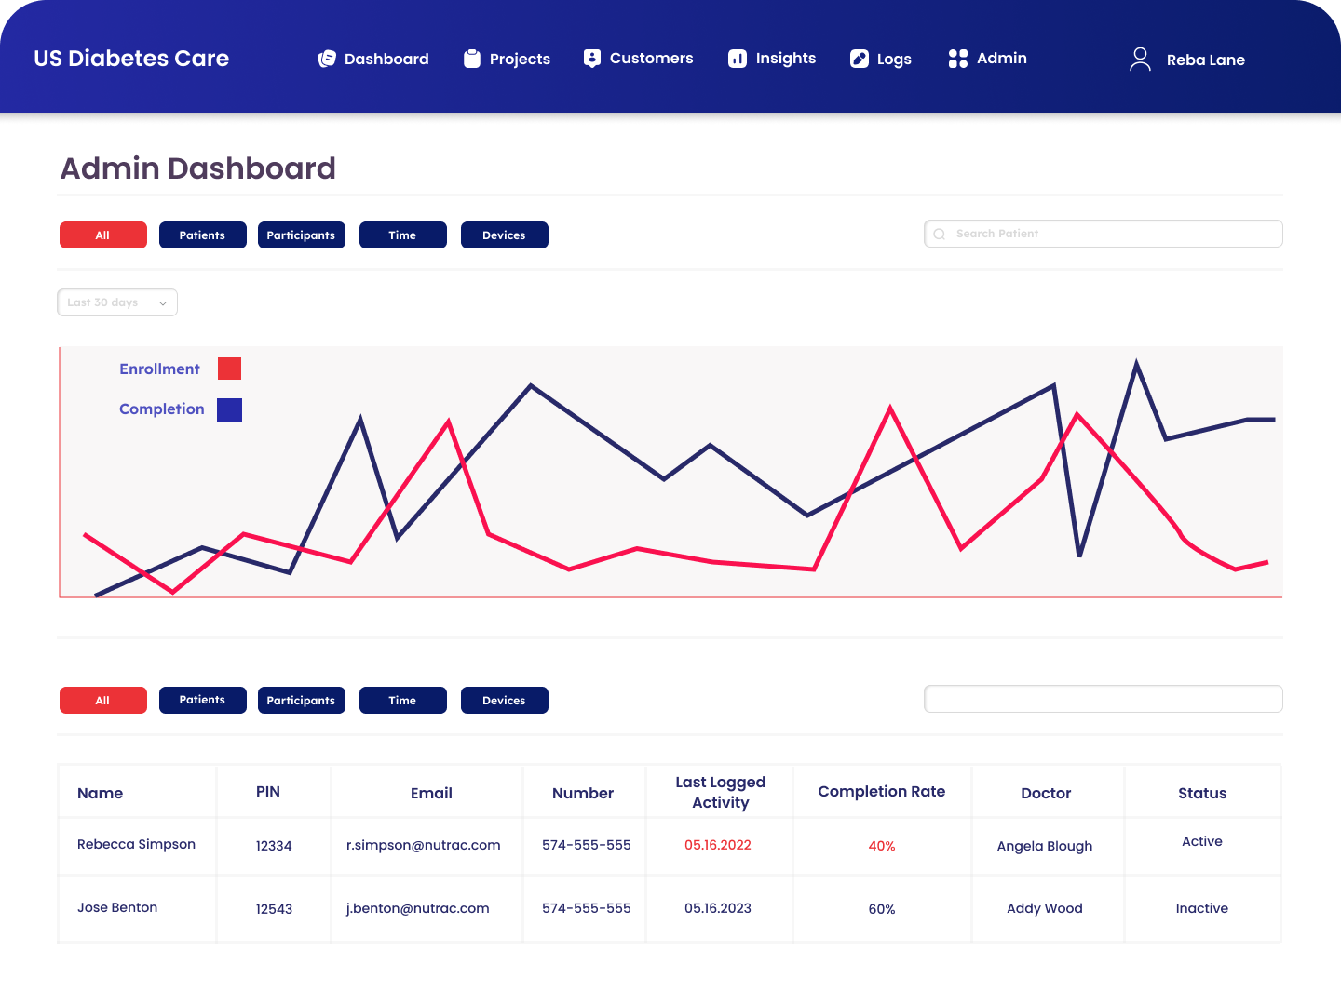This screenshot has width=1341, height=1005.
Task: Click email r.simpson@nutrac.com
Action: pyautogui.click(x=424, y=845)
